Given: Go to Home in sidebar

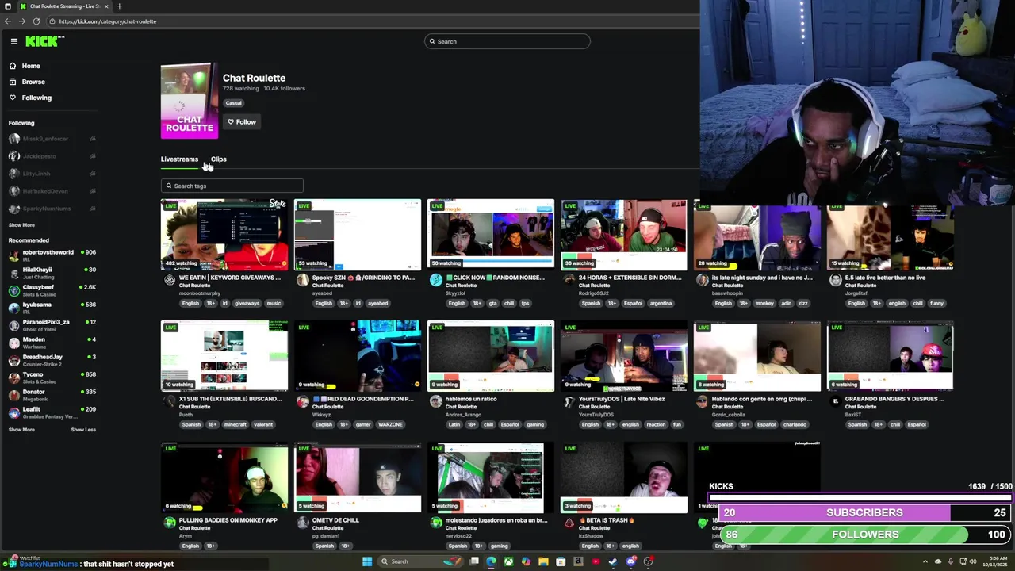Looking at the screenshot, I should pyautogui.click(x=31, y=66).
